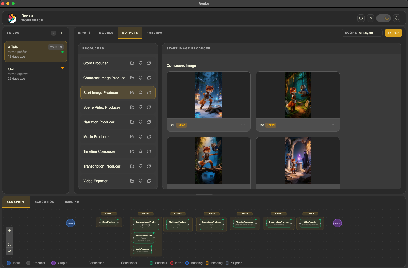
Task: Select Music Producer in producers list
Action: (x=118, y=137)
